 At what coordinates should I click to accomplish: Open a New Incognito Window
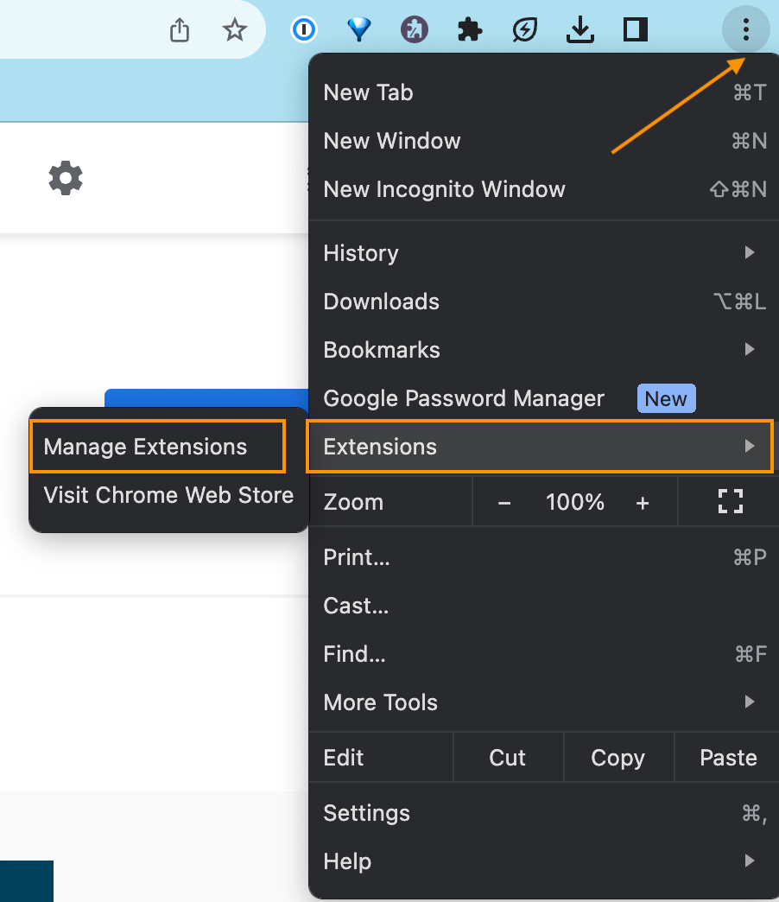[544, 189]
